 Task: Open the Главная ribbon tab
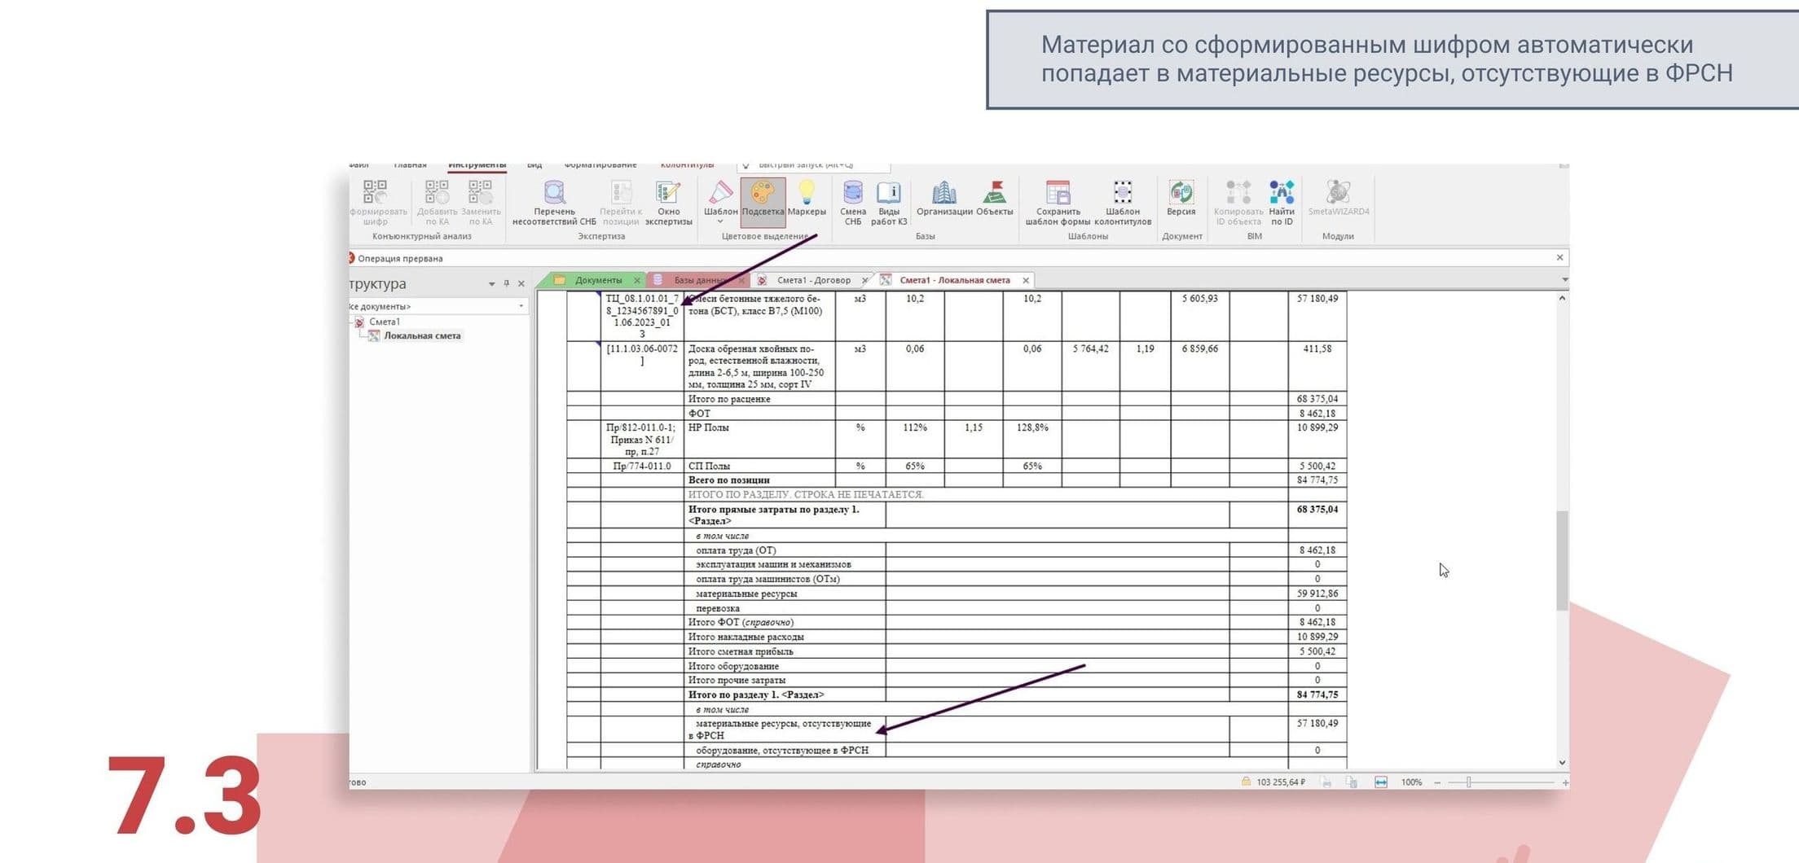pyautogui.click(x=410, y=165)
